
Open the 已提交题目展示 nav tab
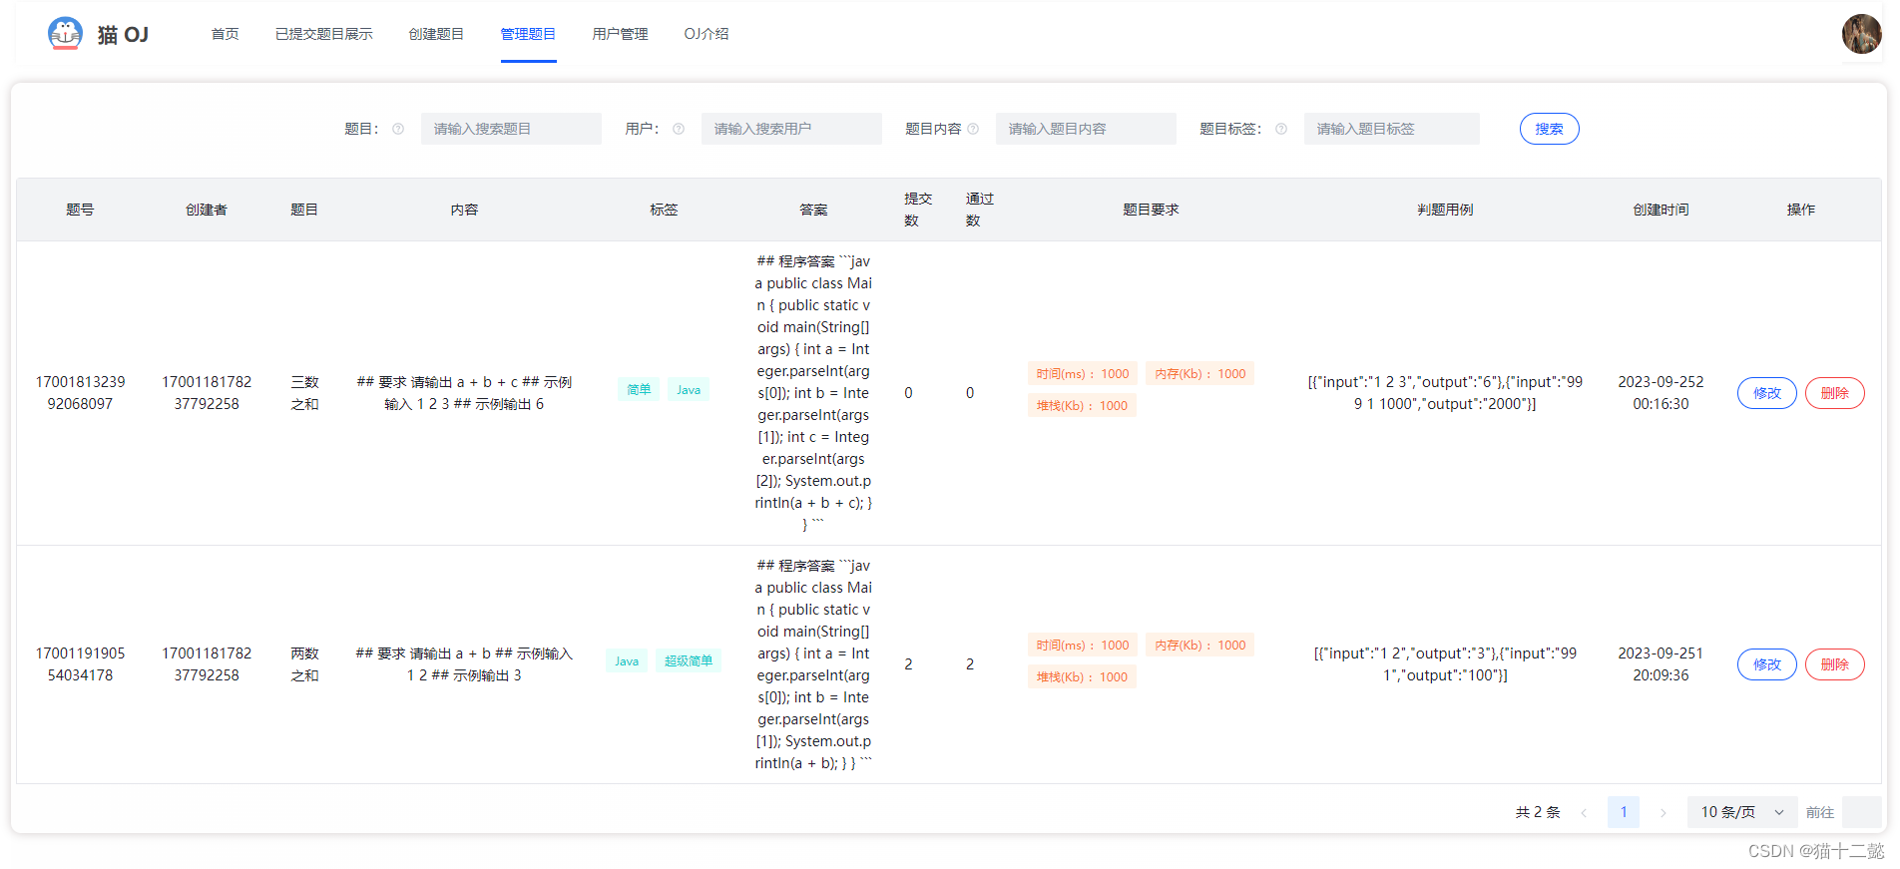click(324, 34)
